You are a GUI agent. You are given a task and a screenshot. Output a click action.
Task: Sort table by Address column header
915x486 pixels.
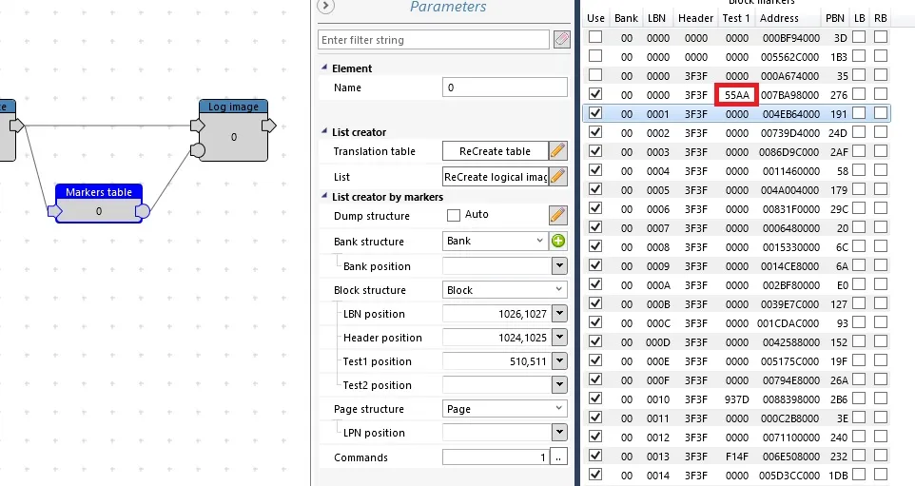779,18
